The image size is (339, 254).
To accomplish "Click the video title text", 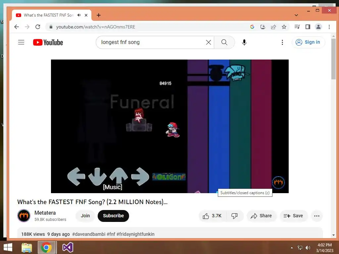I will (x=92, y=202).
